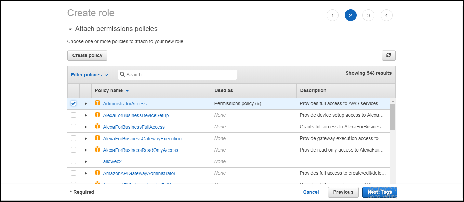464x202 pixels.
Task: Click the refresh policies icon button
Action: coord(388,55)
